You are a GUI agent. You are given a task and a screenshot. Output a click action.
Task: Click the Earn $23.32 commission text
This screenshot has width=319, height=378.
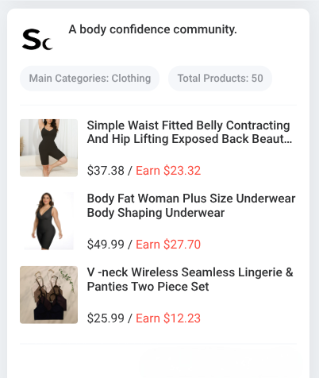[168, 171]
